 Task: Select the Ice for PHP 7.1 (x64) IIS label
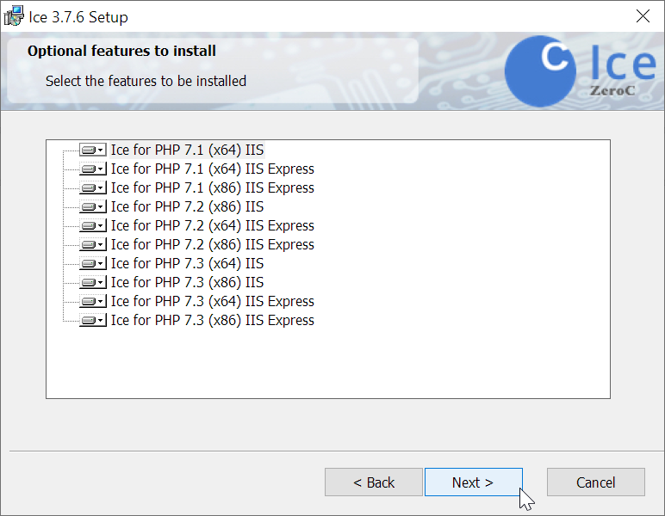click(x=187, y=150)
